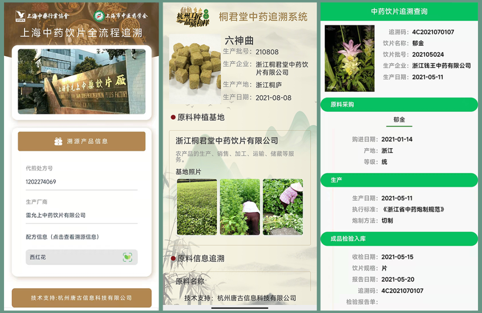Click the 生产企业 value 浙江钱王中药有限公司

[x=441, y=66]
